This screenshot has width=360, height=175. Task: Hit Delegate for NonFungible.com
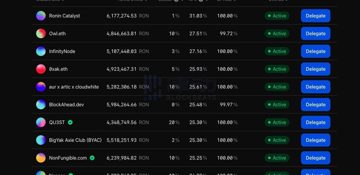[316, 158]
